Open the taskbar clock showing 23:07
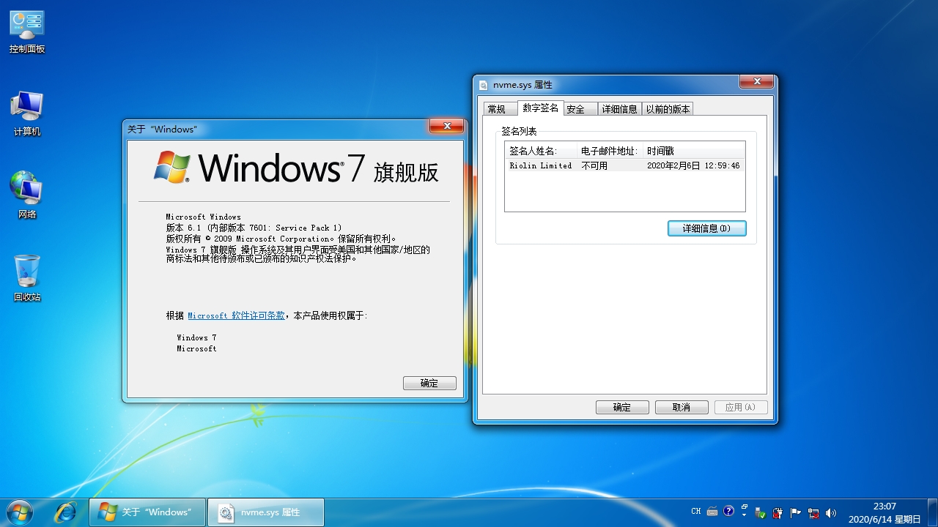Screen dimensions: 938x527 point(885,512)
